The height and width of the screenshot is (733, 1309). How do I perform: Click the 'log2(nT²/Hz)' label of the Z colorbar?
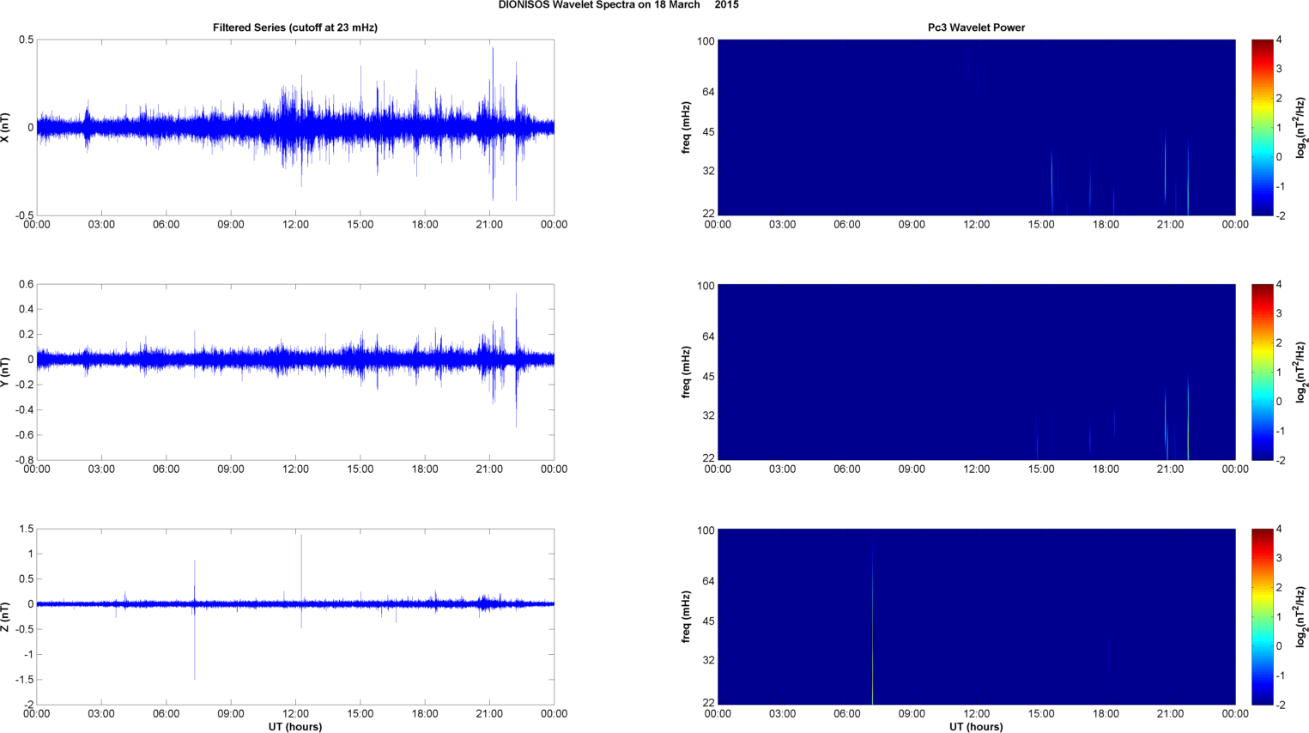(1301, 616)
